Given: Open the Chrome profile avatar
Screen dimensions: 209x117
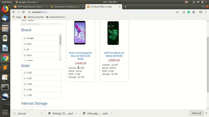Looking at the screenshot, I should click(201, 12).
